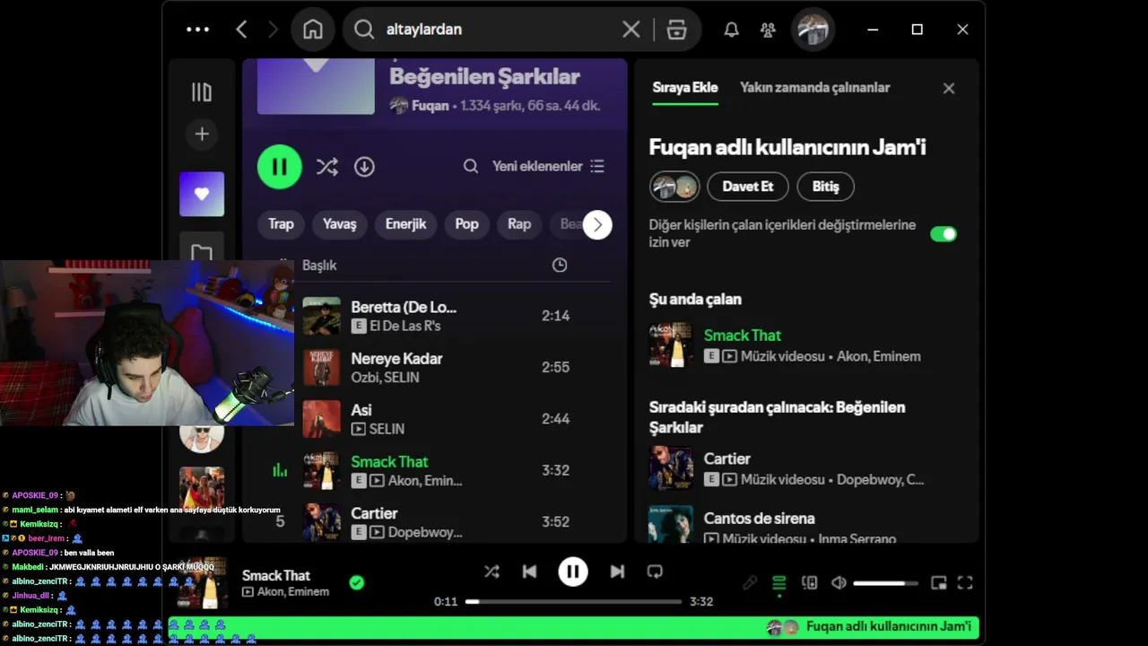Open "Akon, Eminem" artist link in the player bar
1148x646 pixels.
click(293, 592)
